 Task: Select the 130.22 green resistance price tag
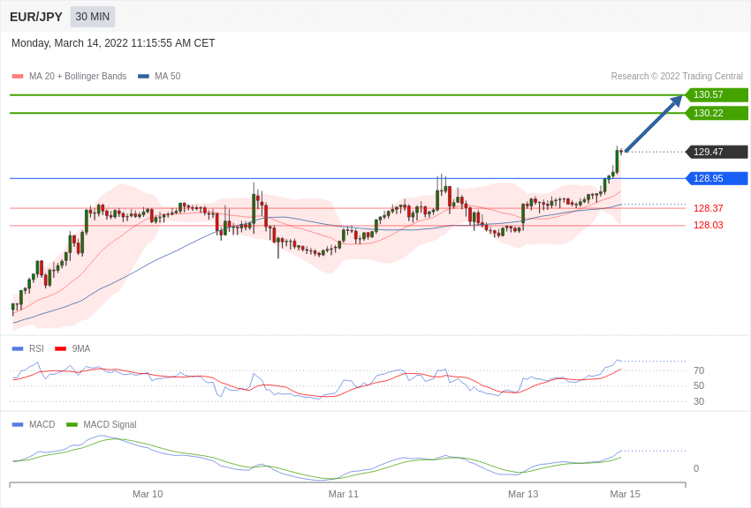717,113
